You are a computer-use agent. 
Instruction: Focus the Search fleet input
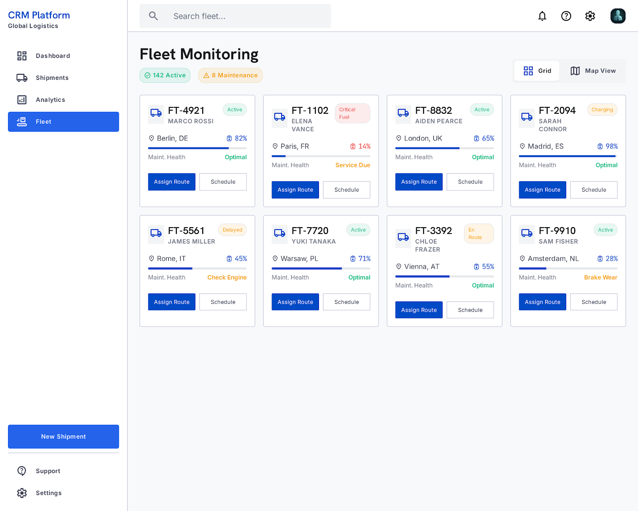click(235, 16)
